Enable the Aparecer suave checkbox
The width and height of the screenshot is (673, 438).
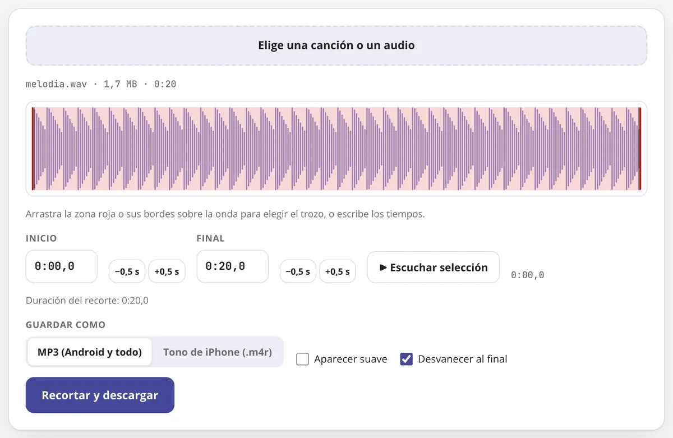[303, 359]
